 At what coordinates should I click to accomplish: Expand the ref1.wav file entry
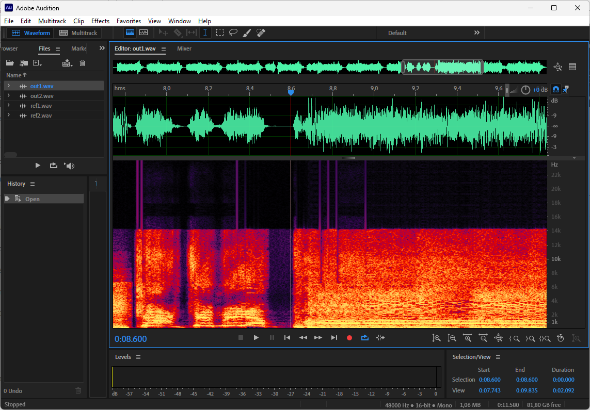coord(9,106)
